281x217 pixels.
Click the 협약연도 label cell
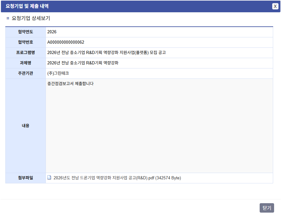click(26, 32)
